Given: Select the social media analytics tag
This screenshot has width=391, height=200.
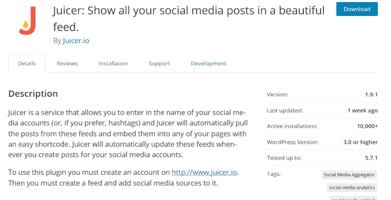Looking at the screenshot, I should pos(352,187).
